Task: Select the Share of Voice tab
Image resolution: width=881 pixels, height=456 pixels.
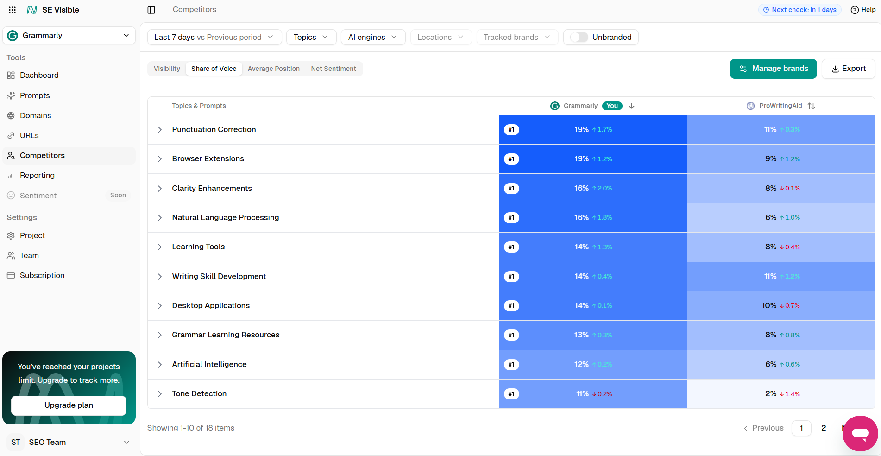Action: click(x=214, y=69)
